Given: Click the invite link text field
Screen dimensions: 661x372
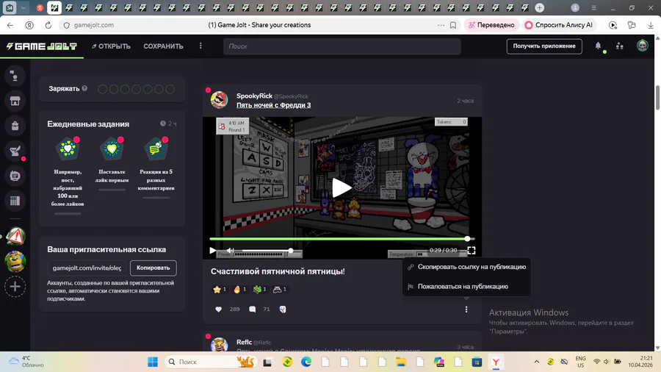Looking at the screenshot, I should point(87,268).
